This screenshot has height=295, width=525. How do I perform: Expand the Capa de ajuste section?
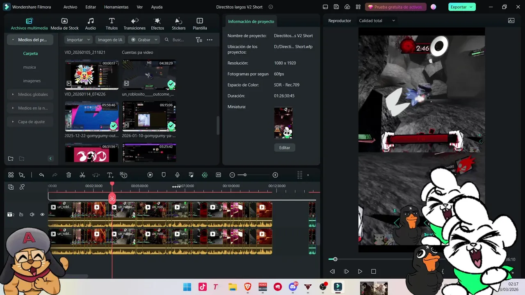(13, 122)
